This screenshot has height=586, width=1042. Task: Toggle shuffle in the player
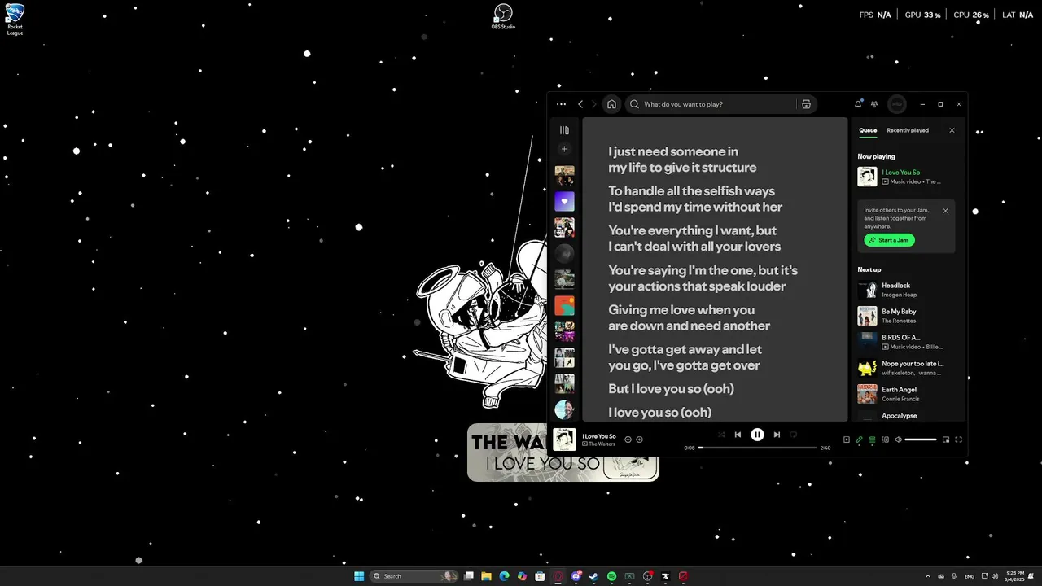pyautogui.click(x=721, y=435)
